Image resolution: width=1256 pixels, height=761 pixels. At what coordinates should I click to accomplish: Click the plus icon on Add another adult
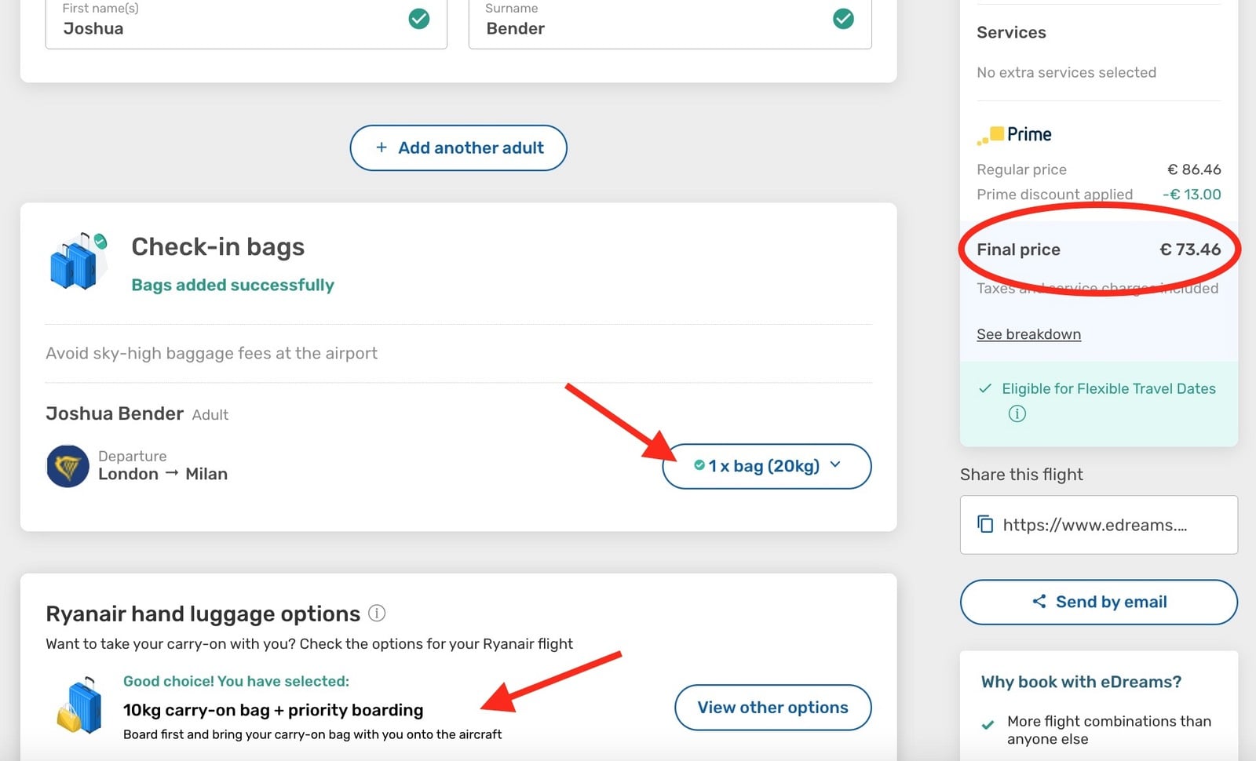point(382,147)
